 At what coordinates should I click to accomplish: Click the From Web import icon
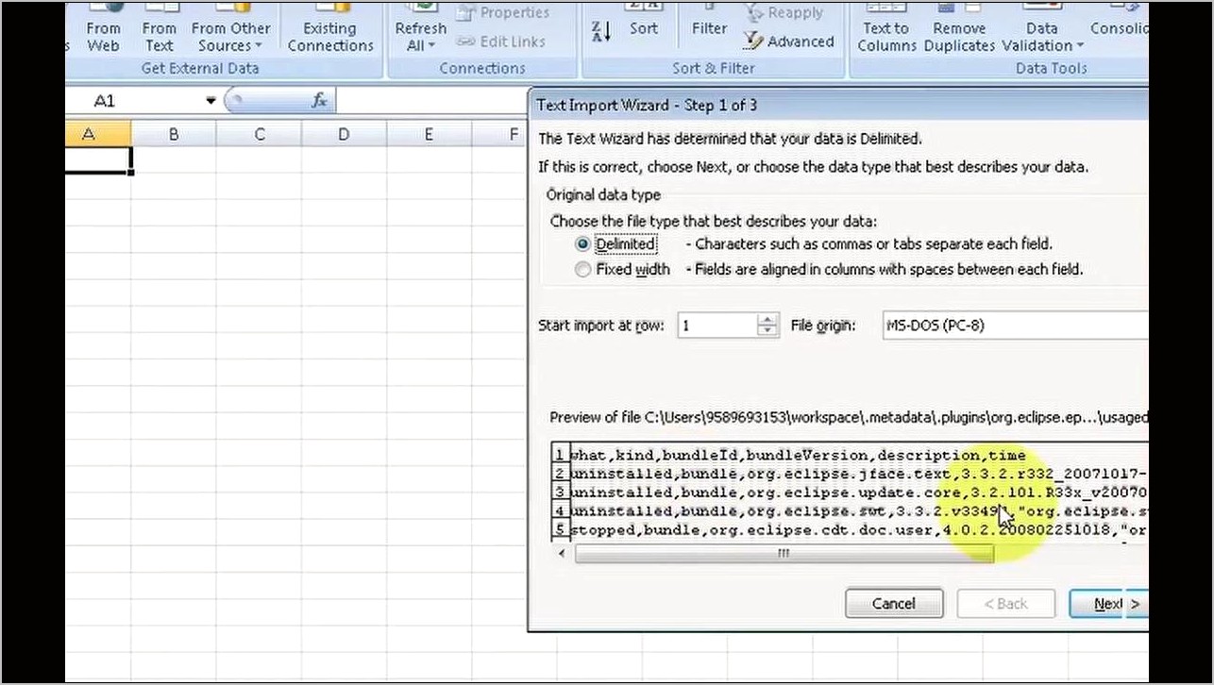104,28
